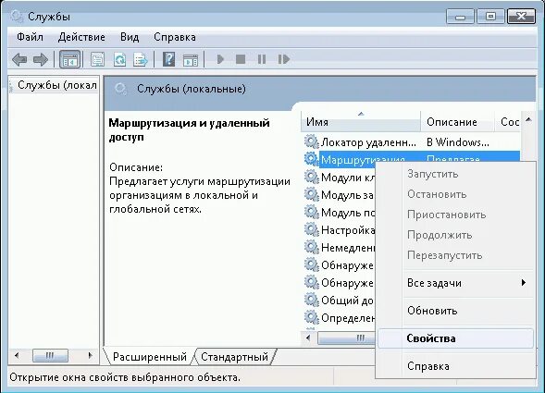Click the tree pane horizontal scrollbar thumb
This screenshot has height=393, width=545.
(50, 355)
